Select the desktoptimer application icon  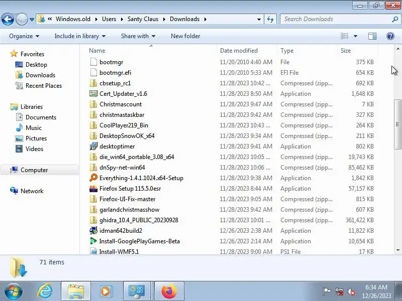point(93,146)
